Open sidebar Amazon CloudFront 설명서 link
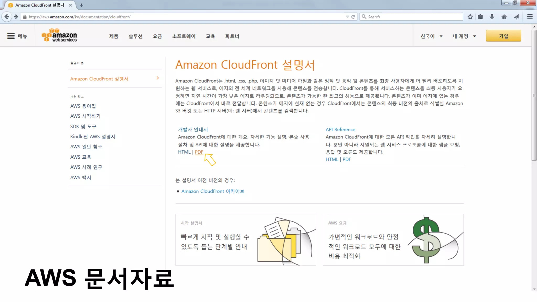 [99, 79]
